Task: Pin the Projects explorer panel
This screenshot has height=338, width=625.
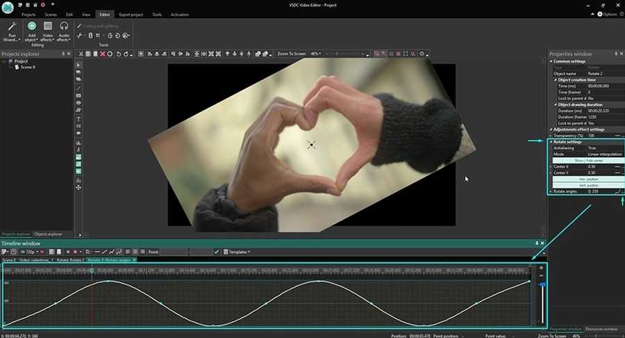Action: coord(63,54)
